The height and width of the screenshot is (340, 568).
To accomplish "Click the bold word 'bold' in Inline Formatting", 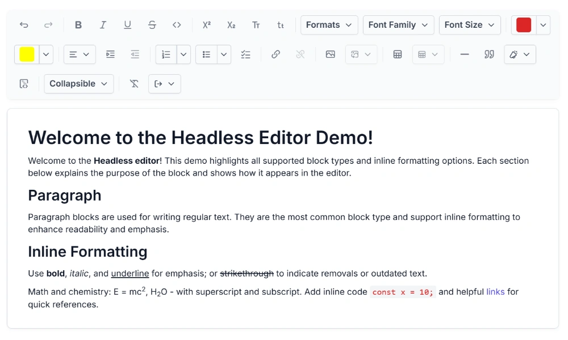I will point(56,274).
